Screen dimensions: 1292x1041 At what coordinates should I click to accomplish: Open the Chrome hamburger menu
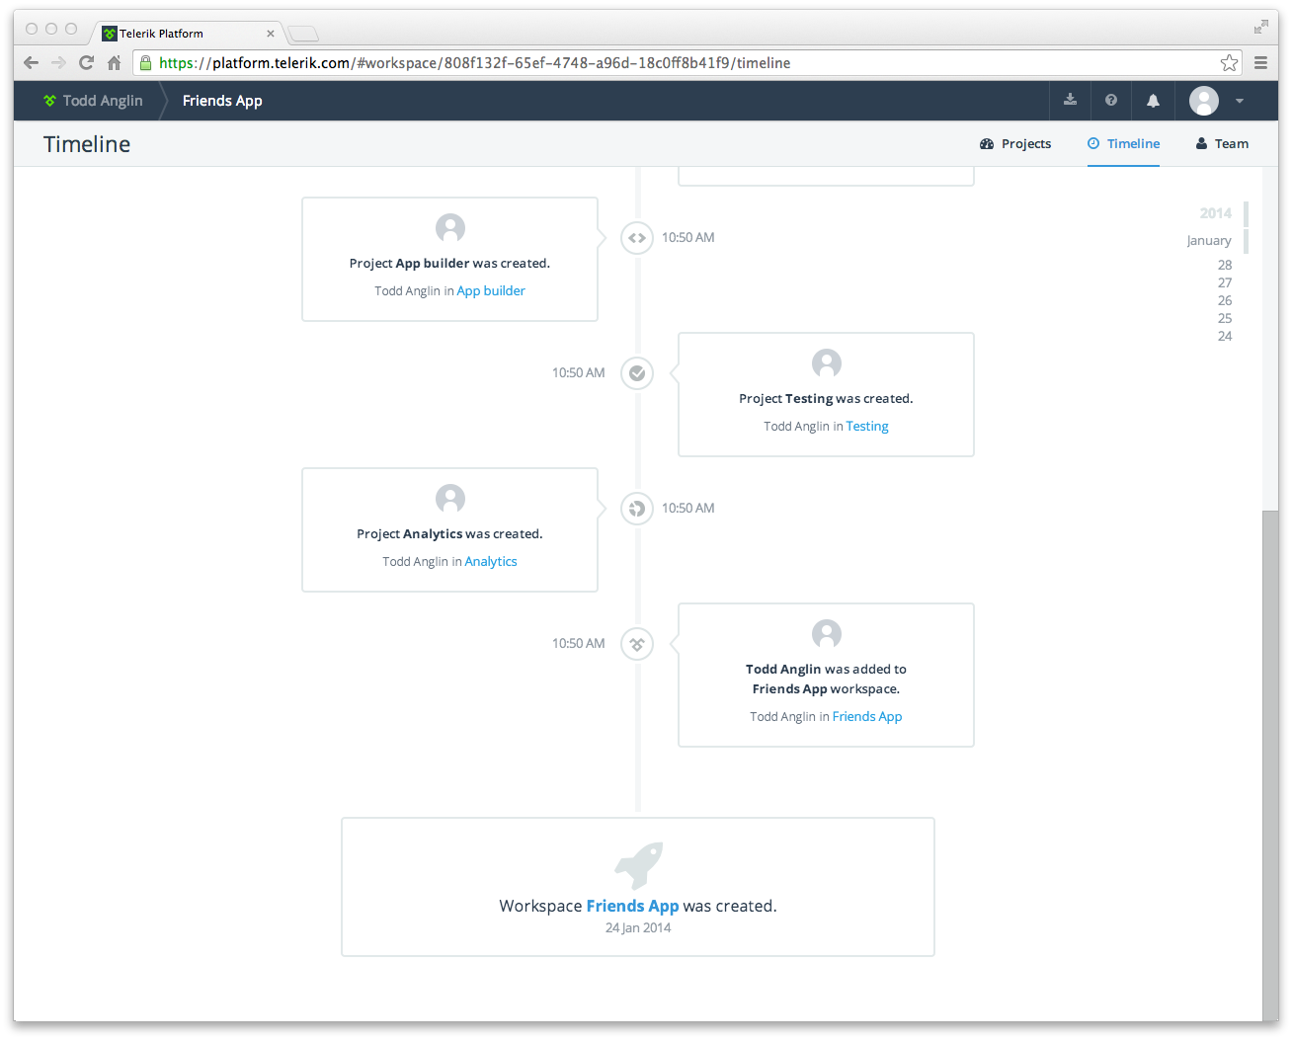[x=1260, y=63]
